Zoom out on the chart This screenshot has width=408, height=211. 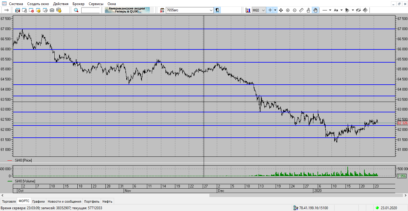[x=295, y=10]
